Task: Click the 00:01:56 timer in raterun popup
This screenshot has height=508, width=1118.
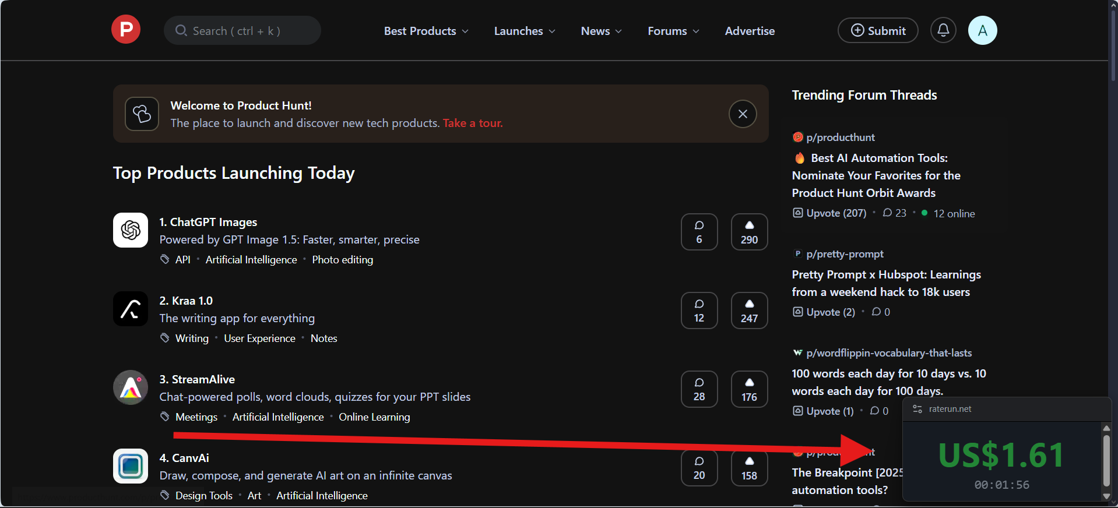Action: coord(1001,485)
